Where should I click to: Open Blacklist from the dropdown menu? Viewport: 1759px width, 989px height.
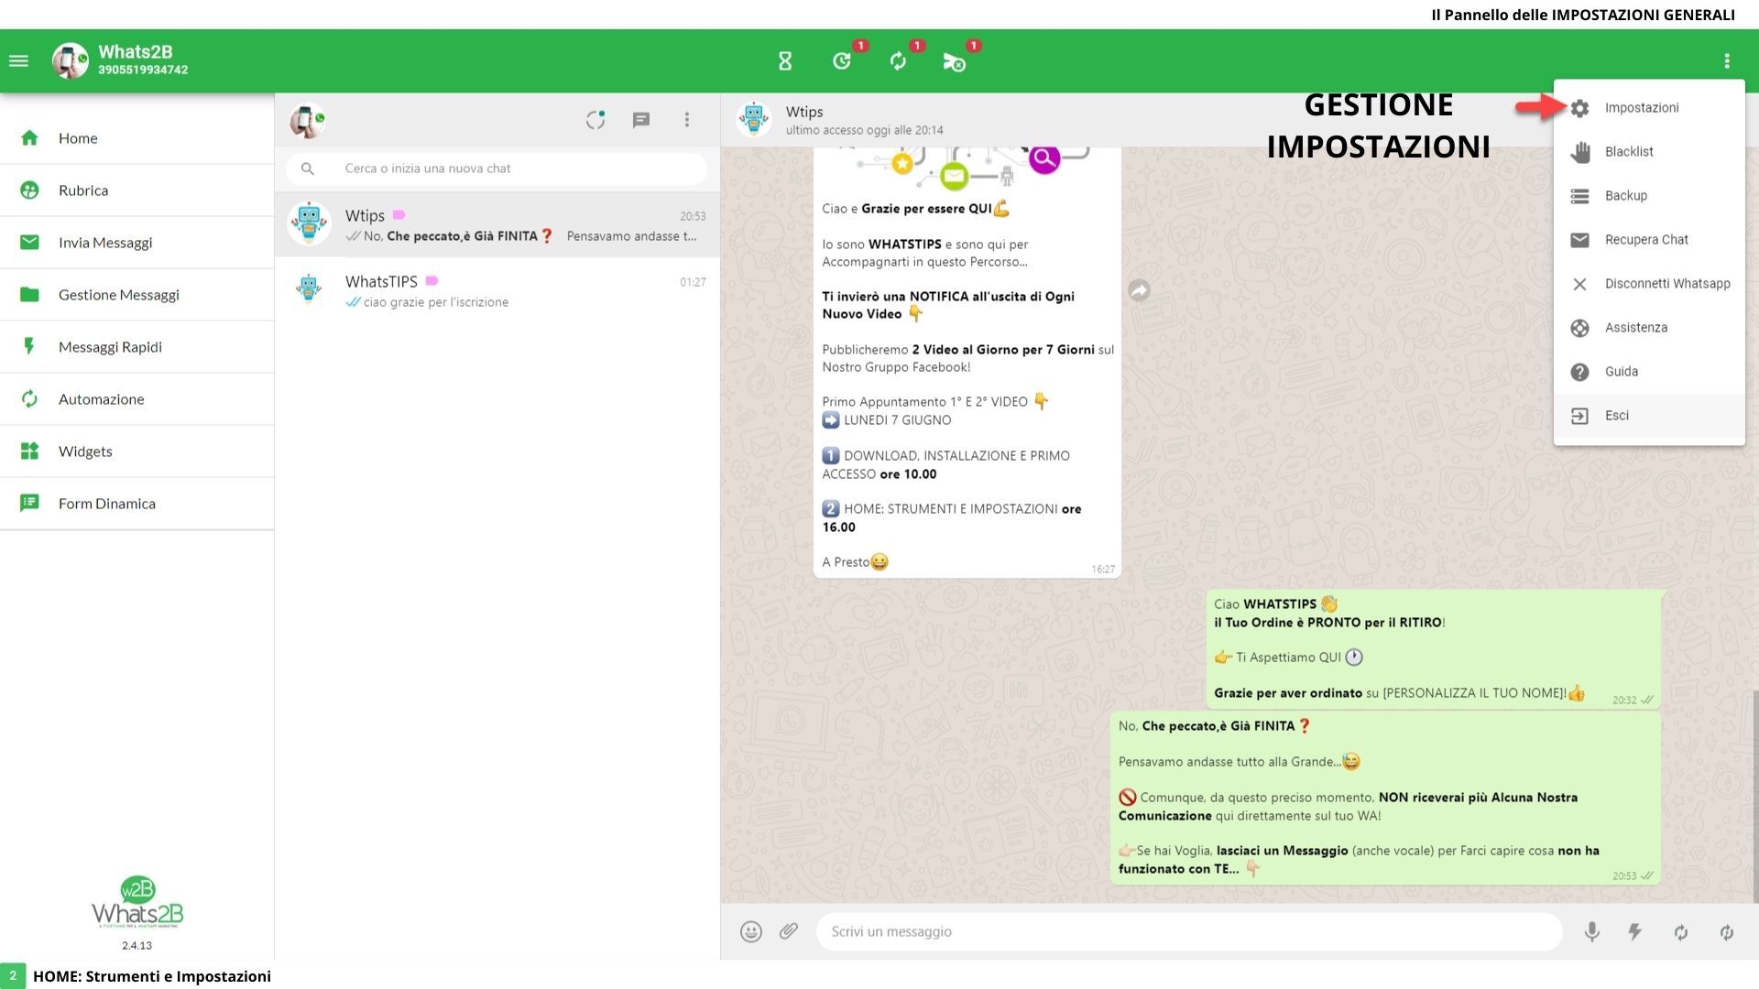1649,152
